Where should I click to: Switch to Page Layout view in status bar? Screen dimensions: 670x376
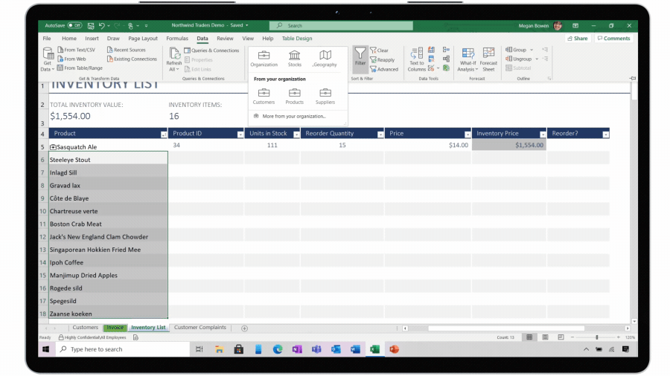tap(545, 337)
